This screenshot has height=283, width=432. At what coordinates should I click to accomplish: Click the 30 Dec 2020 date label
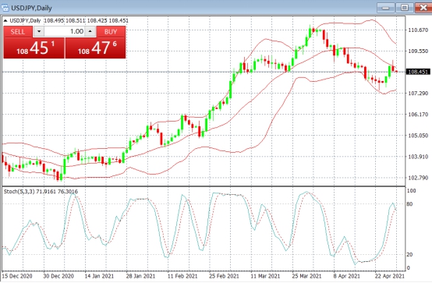pyautogui.click(x=58, y=276)
